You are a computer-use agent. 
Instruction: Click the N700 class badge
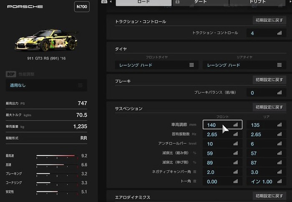pos(82,7)
